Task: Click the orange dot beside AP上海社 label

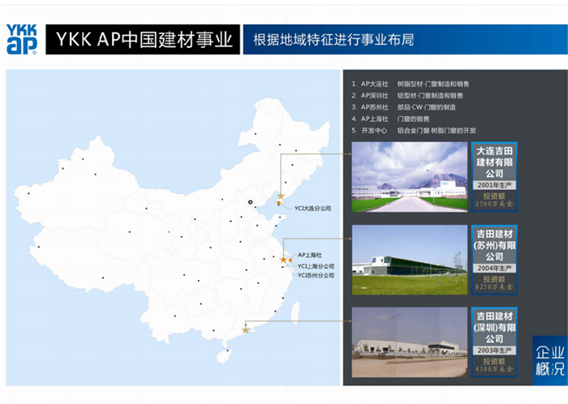Action: [290, 260]
